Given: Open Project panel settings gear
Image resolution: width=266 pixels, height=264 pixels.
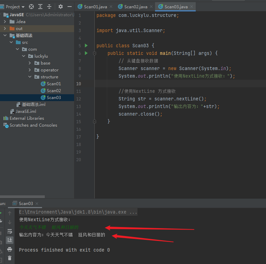Looking at the screenshot, I should (61, 7).
